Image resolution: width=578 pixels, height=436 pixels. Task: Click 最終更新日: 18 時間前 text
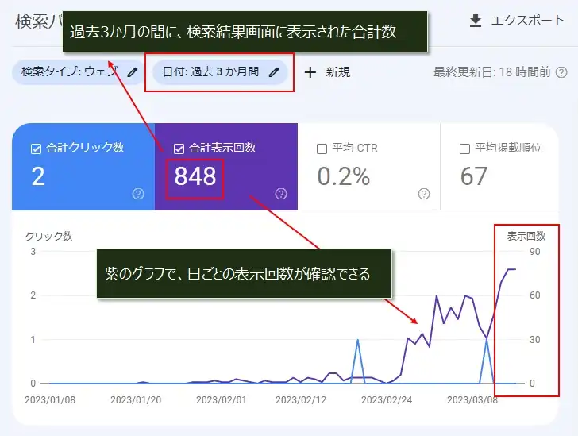(x=491, y=72)
